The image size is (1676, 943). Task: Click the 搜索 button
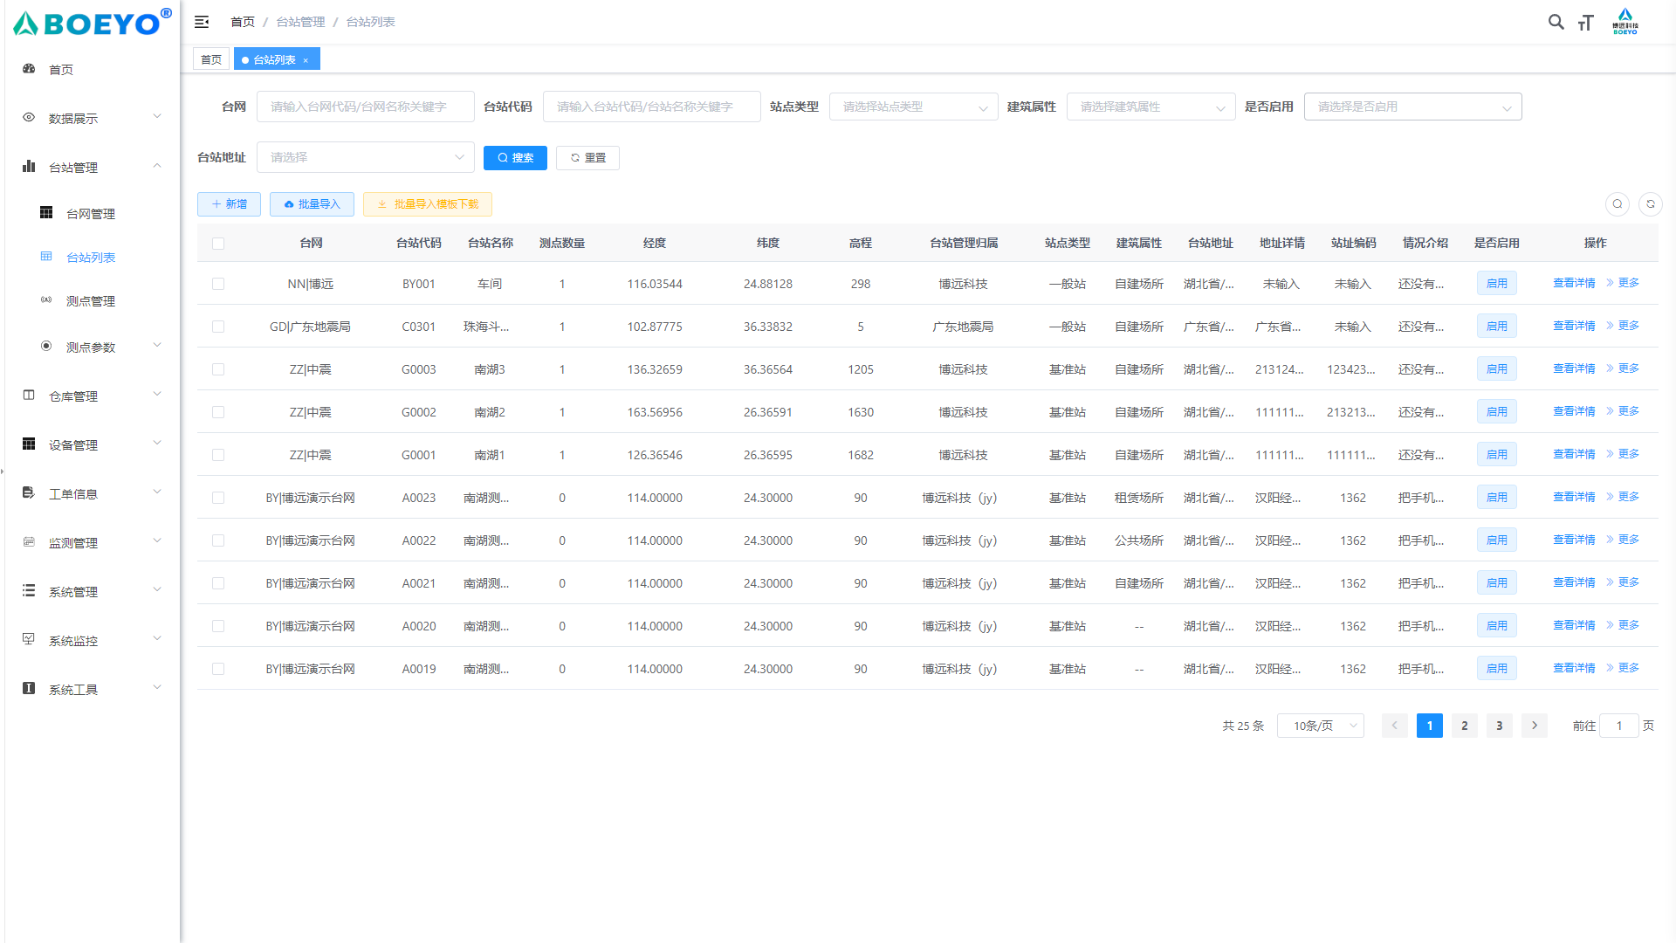point(515,158)
